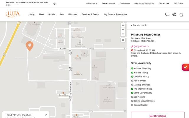Click the Same Day Delivery item
The image size is (189, 118).
(x=141, y=93)
